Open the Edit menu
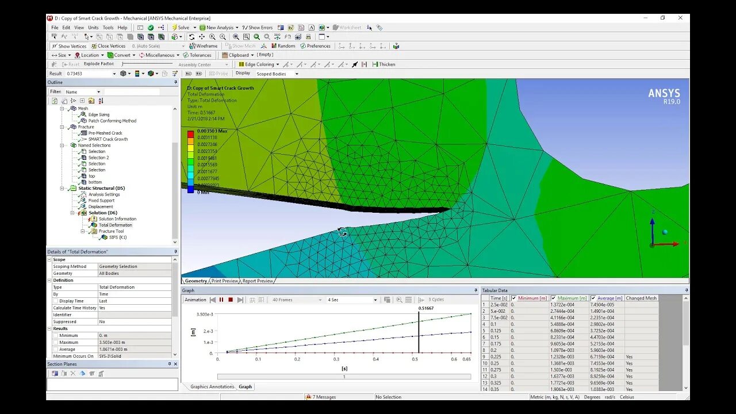Viewport: 736px width, 414px height. click(67, 28)
